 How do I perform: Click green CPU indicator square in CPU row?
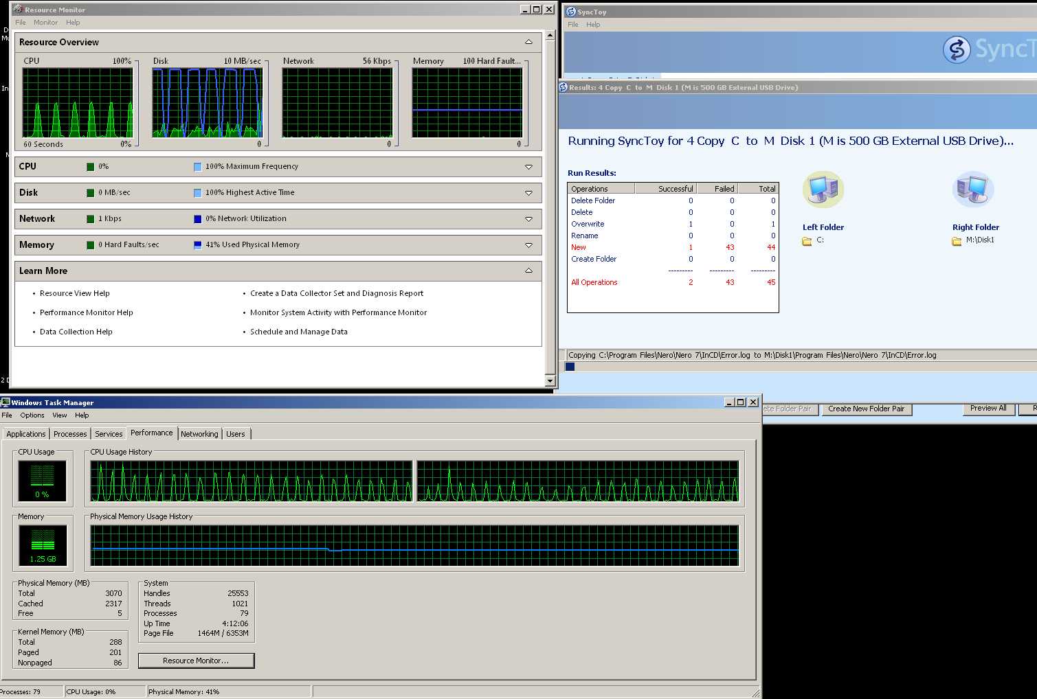tap(91, 167)
